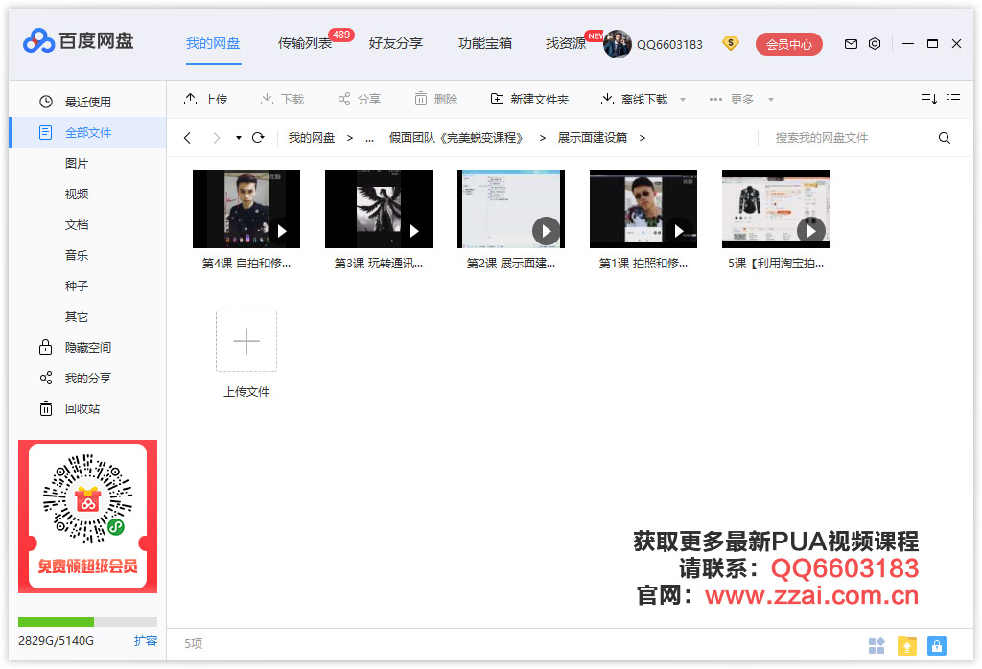Click the 分享 share button
The width and height of the screenshot is (982, 669).
click(x=360, y=99)
